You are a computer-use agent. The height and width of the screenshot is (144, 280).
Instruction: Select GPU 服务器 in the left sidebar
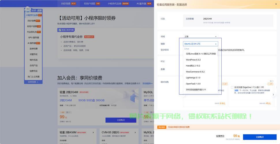pos(33,38)
